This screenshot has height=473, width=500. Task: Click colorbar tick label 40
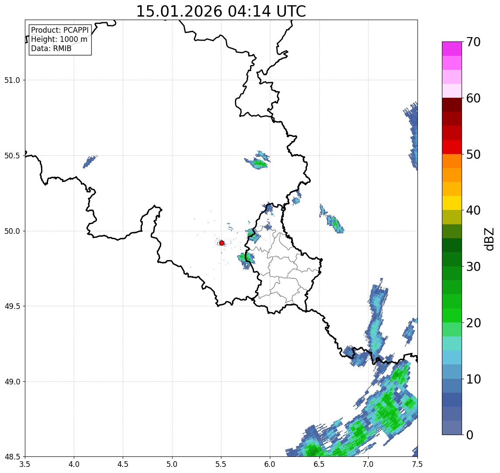473,210
